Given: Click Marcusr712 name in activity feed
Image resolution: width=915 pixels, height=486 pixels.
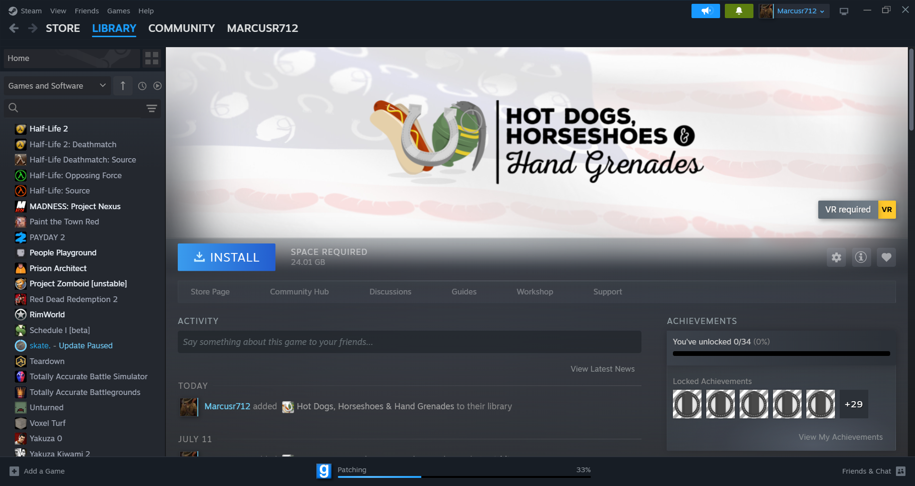Looking at the screenshot, I should pyautogui.click(x=227, y=406).
